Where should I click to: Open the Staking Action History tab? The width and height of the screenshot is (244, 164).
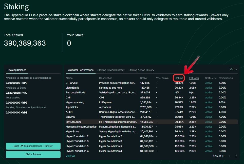click(141, 70)
